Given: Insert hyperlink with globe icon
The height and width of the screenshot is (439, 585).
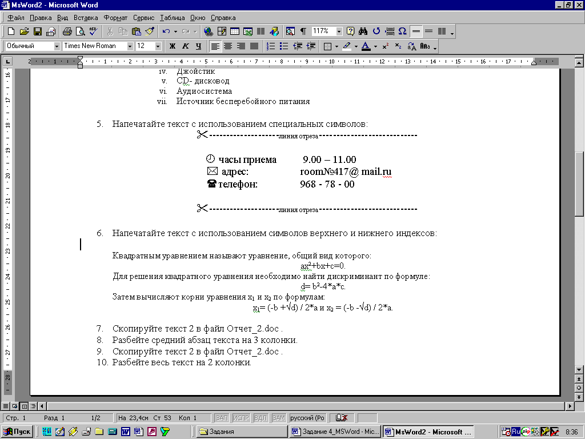Looking at the screenshot, I should [208, 32].
